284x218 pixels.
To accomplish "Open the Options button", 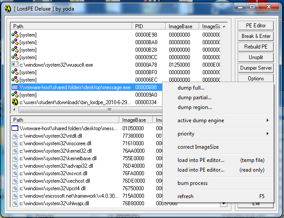I will [256, 78].
